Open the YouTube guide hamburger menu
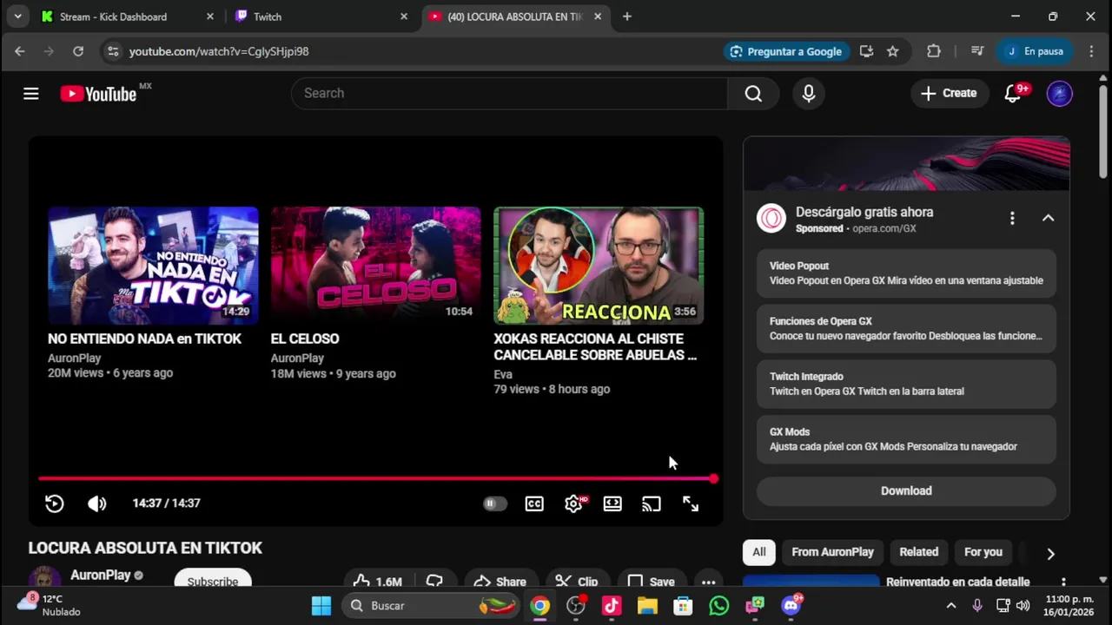This screenshot has height=625, width=1112. [x=31, y=94]
